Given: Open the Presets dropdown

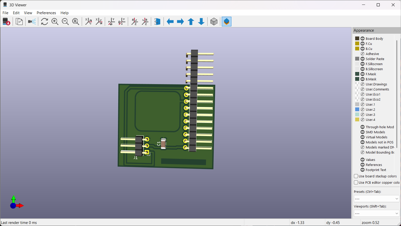Looking at the screenshot, I should pyautogui.click(x=376, y=199).
